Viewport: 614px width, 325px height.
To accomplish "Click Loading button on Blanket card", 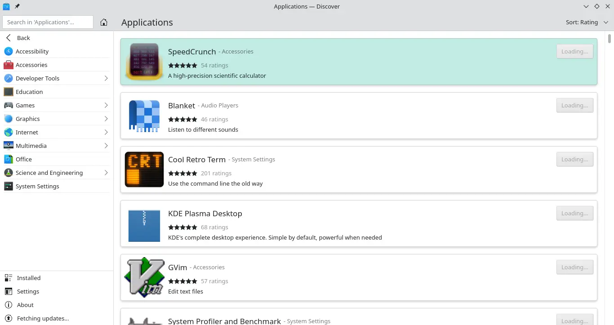I will coord(574,105).
